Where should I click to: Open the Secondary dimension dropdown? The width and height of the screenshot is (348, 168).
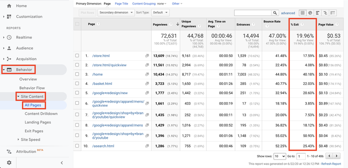(x=116, y=13)
